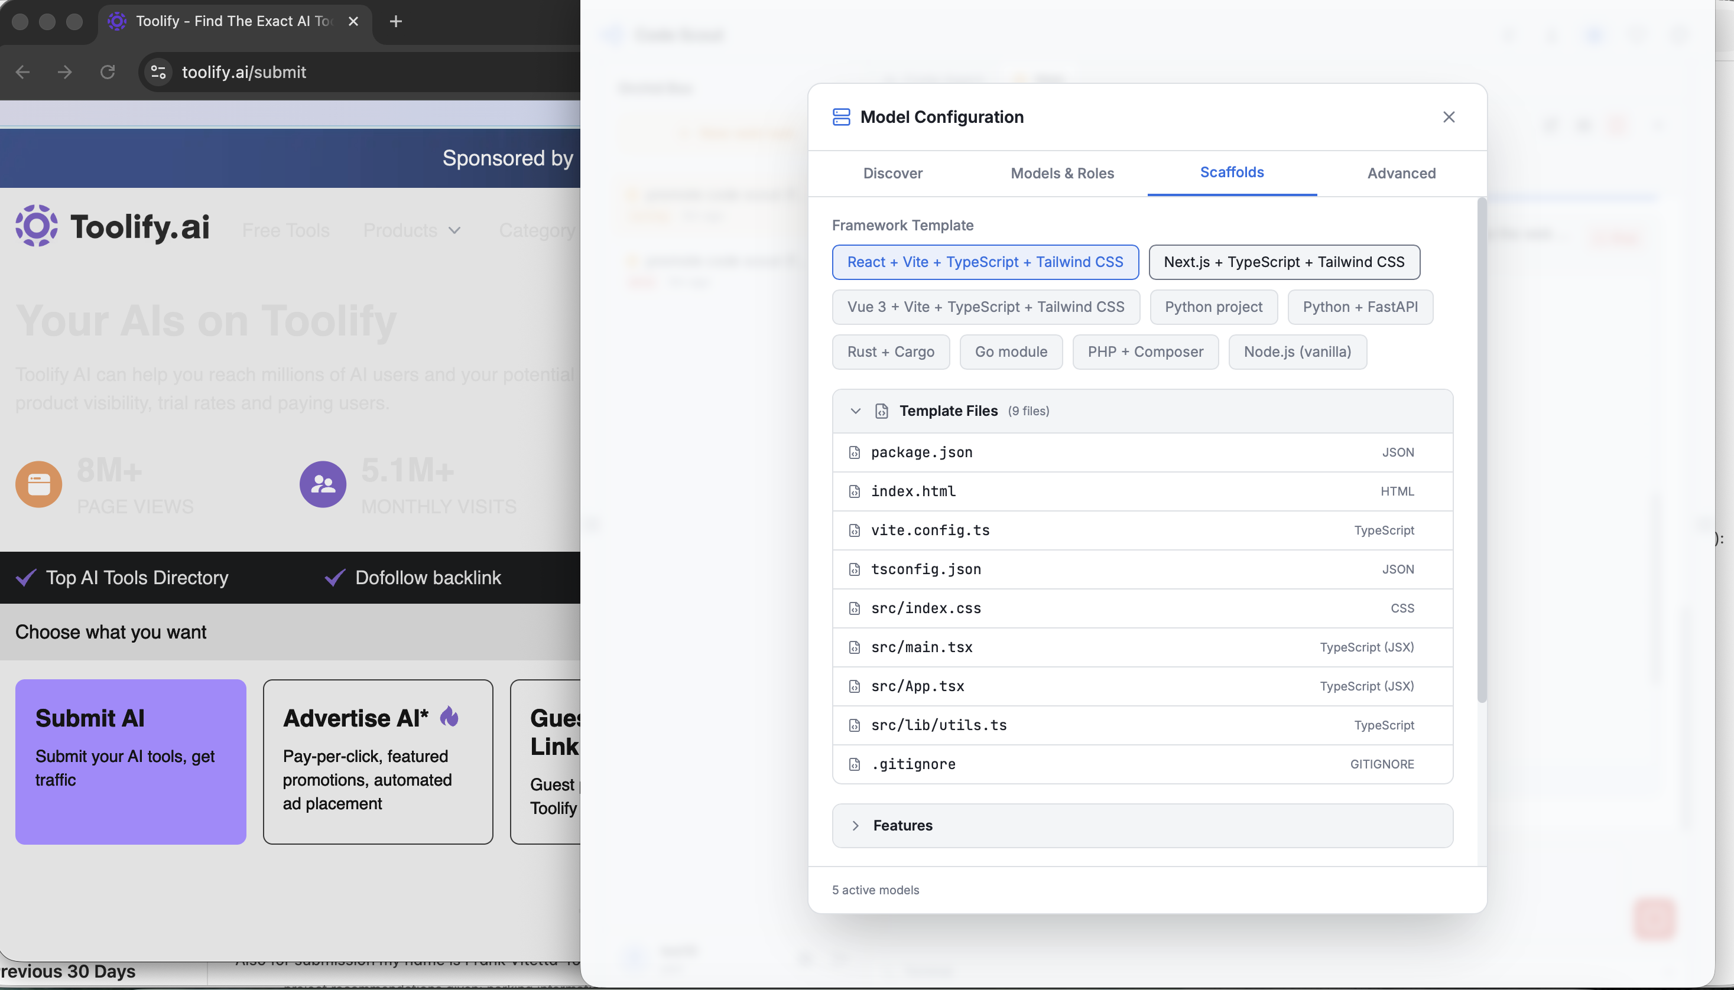
Task: Choose Next.js + TypeScript + Tailwind CSS template
Action: [x=1284, y=262]
